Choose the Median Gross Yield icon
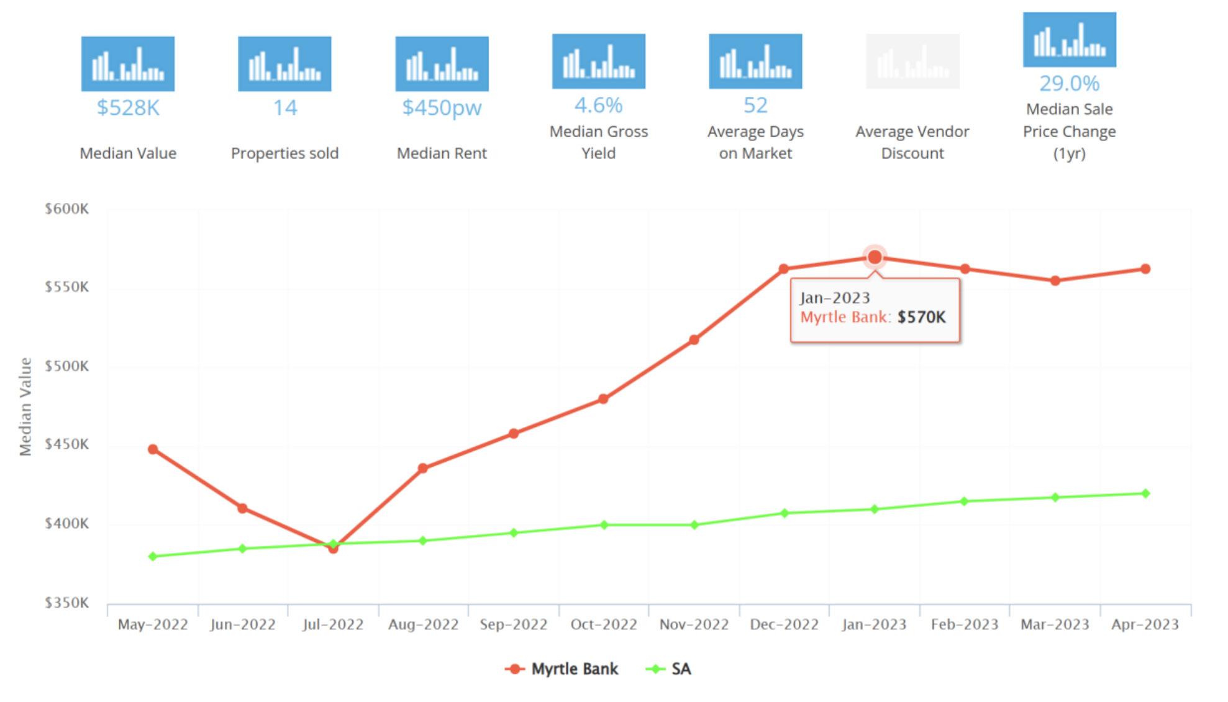 tap(598, 61)
